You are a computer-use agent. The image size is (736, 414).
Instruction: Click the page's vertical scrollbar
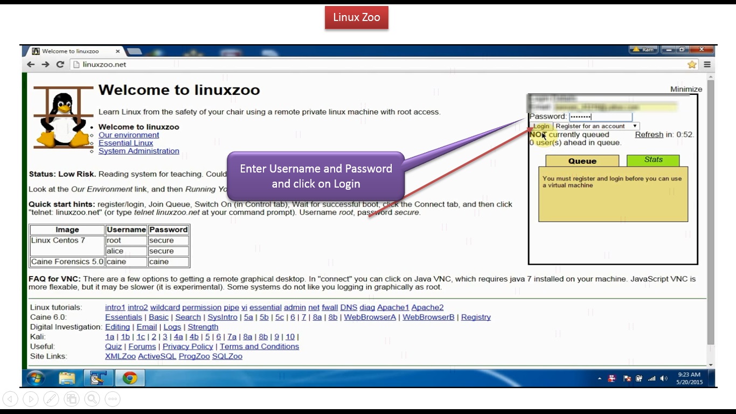tap(711, 213)
